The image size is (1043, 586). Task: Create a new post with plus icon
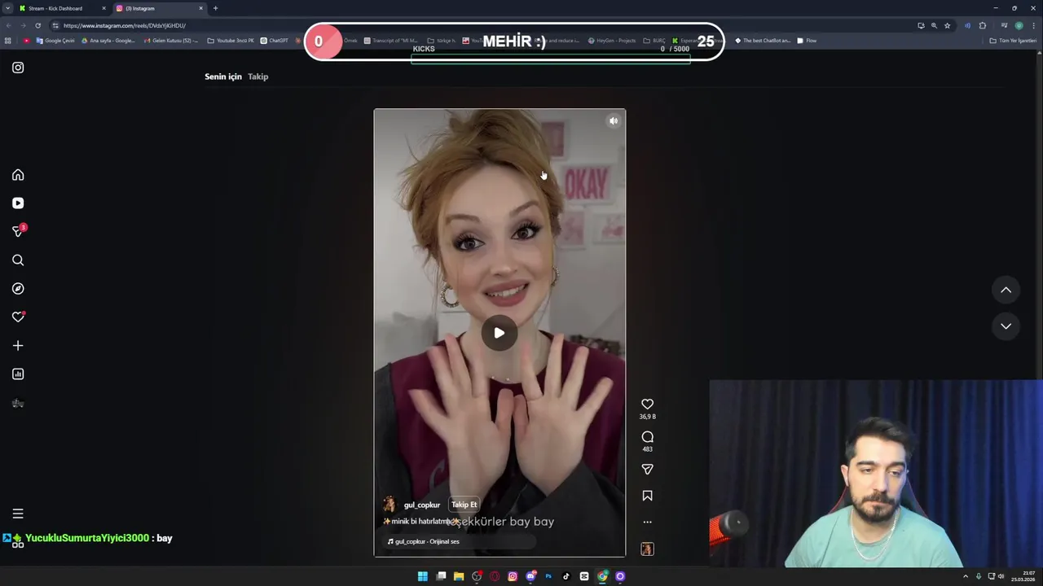[18, 346]
